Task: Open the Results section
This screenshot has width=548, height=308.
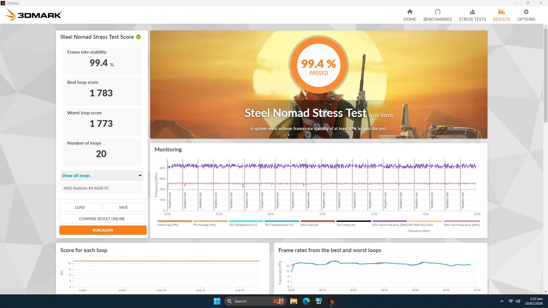Action: pos(501,15)
